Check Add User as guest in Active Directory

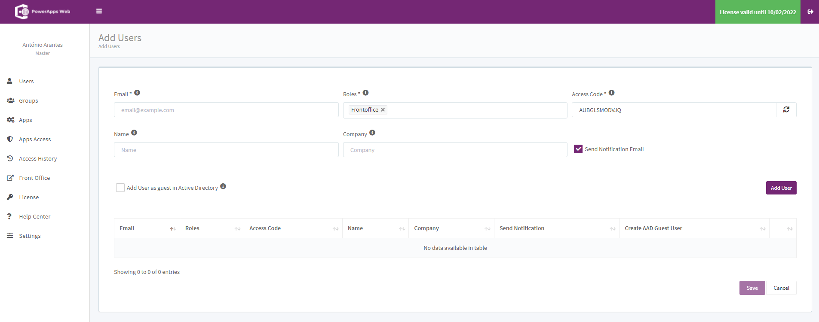pos(120,188)
